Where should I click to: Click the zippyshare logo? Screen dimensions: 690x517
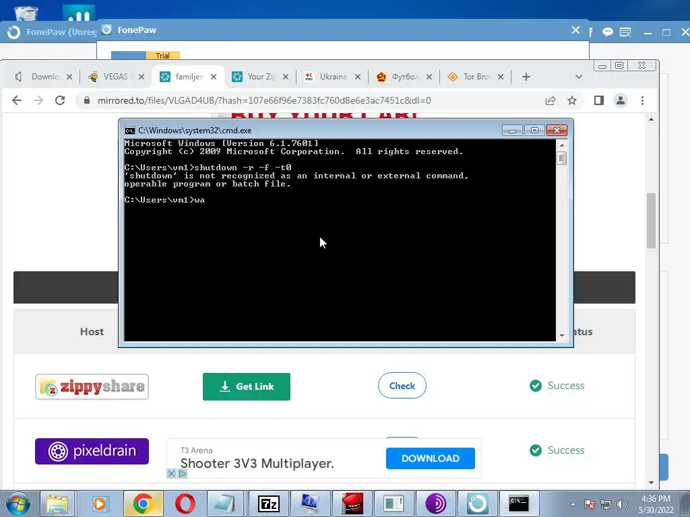pyautogui.click(x=92, y=386)
